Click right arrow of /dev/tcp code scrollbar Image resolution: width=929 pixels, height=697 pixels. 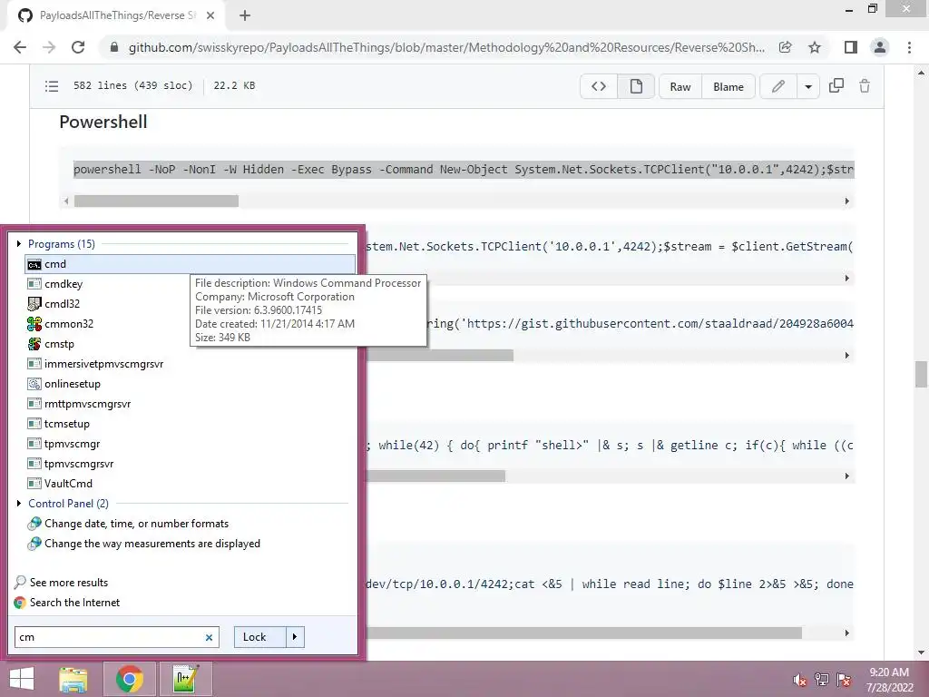point(847,633)
